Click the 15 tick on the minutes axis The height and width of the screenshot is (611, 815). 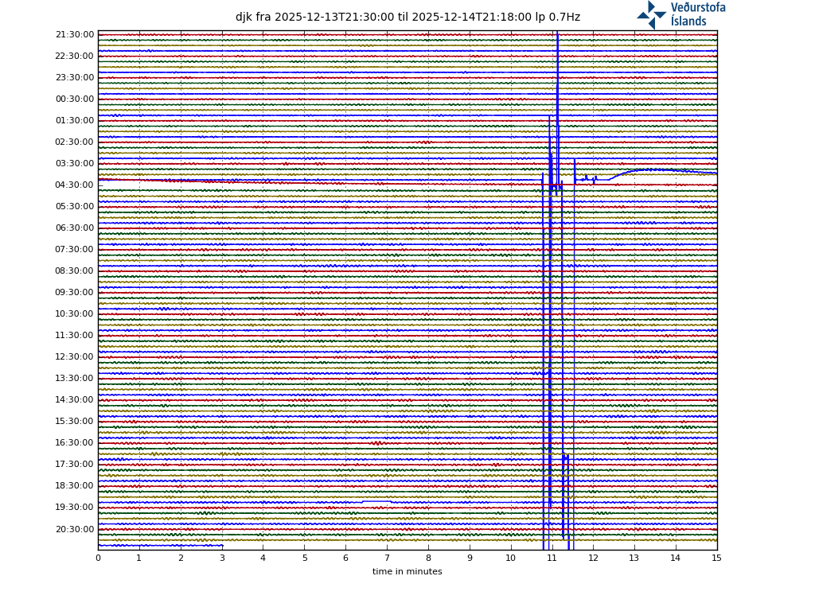(x=716, y=558)
